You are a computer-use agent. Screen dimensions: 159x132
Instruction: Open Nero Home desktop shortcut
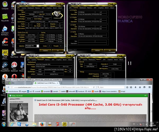[14, 54]
